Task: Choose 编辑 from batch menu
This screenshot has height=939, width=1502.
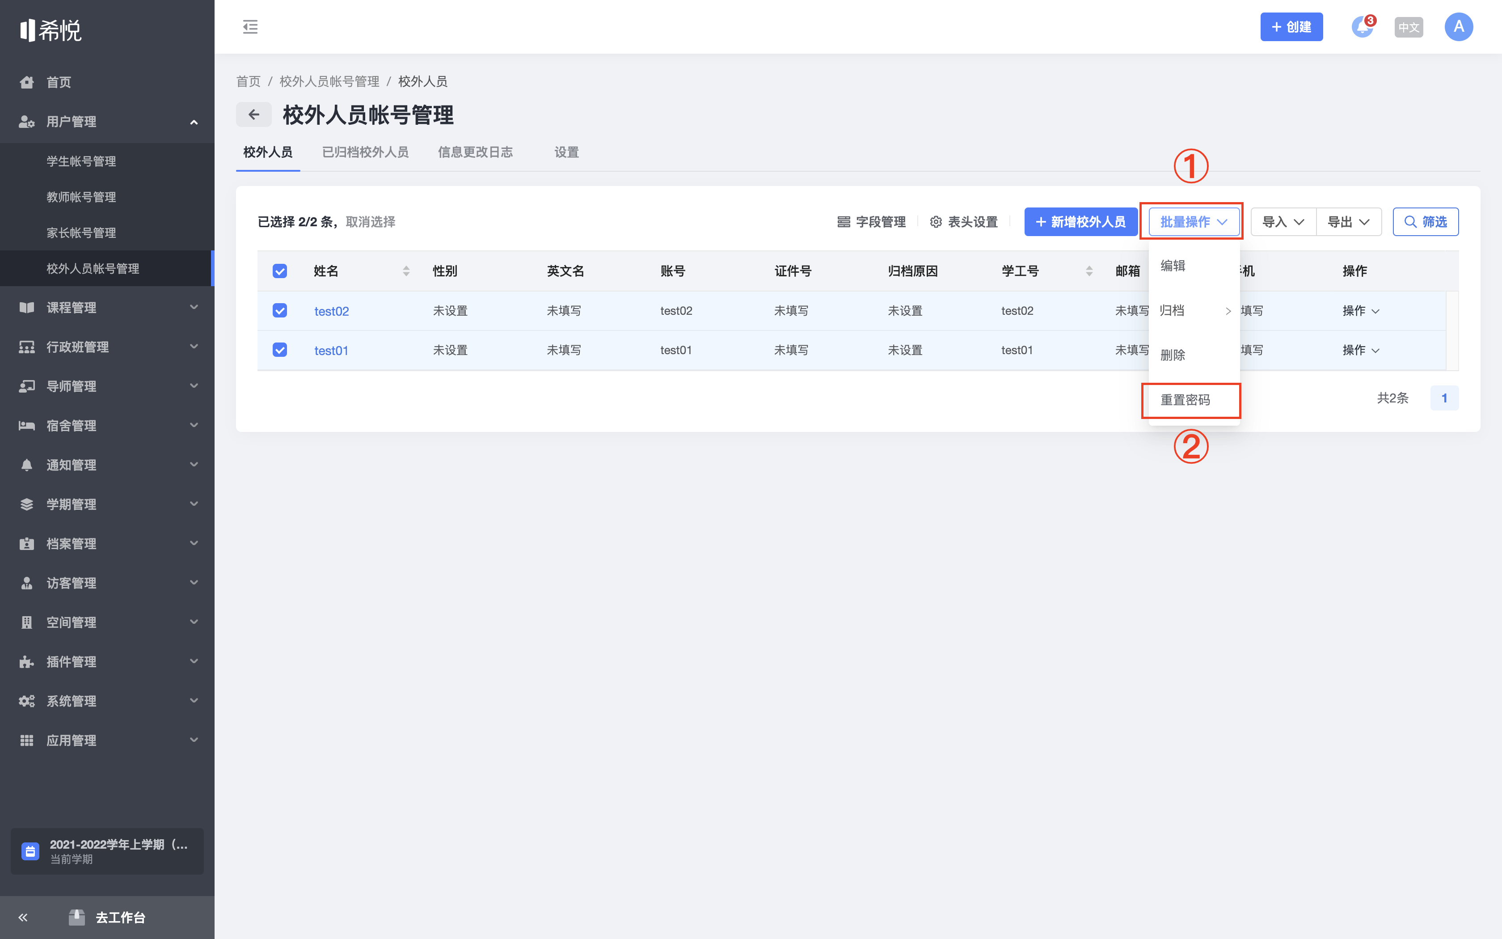Action: tap(1194, 266)
